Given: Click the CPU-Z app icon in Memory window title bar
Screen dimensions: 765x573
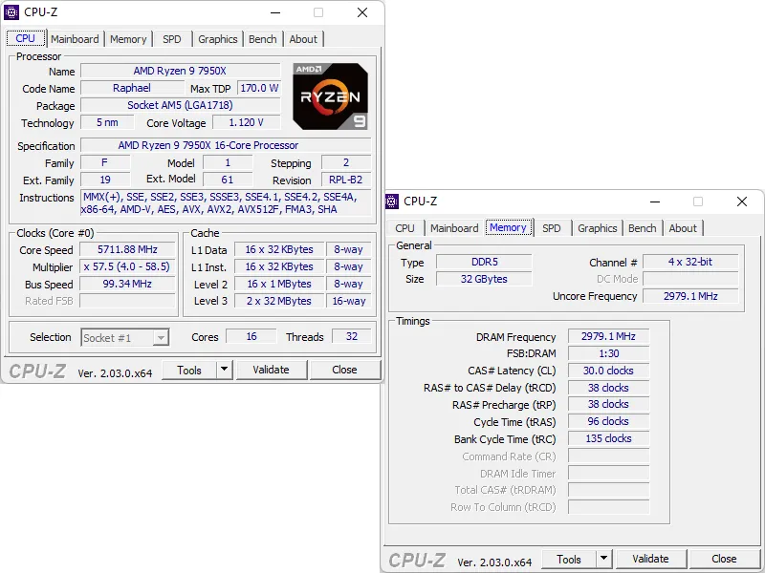Looking at the screenshot, I should [x=391, y=202].
